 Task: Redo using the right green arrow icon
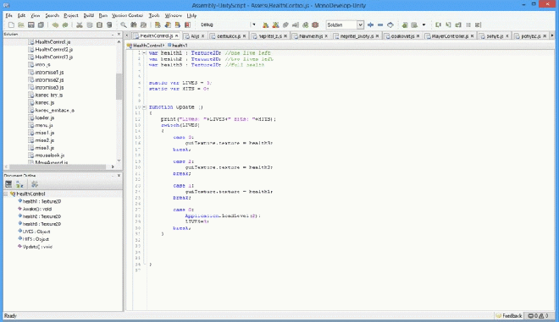[x=65, y=25]
